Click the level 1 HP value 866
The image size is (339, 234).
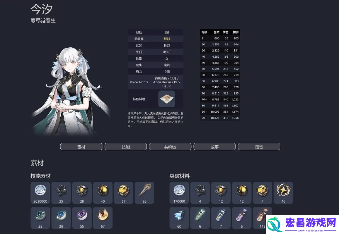point(217,38)
